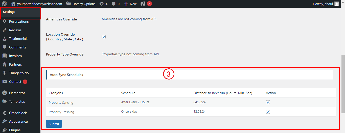
Task: Toggle the Location Override checkbox
Action: 104,37
